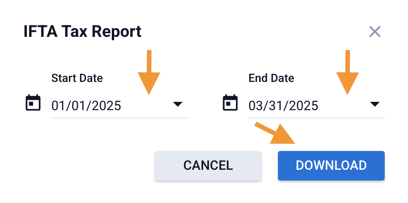Screen dimensions: 408x203
Task: Click underline beneath the End Date field
Action: (316, 118)
